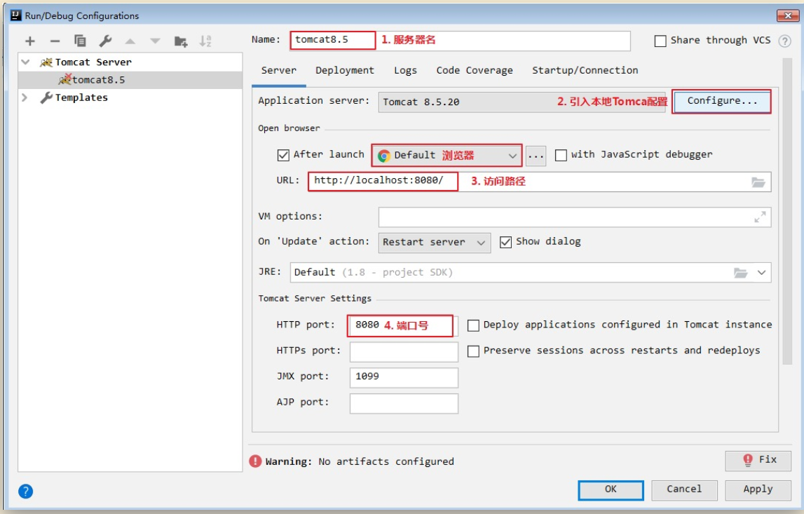Uncheck After launch checkbox
The width and height of the screenshot is (804, 514).
(283, 155)
